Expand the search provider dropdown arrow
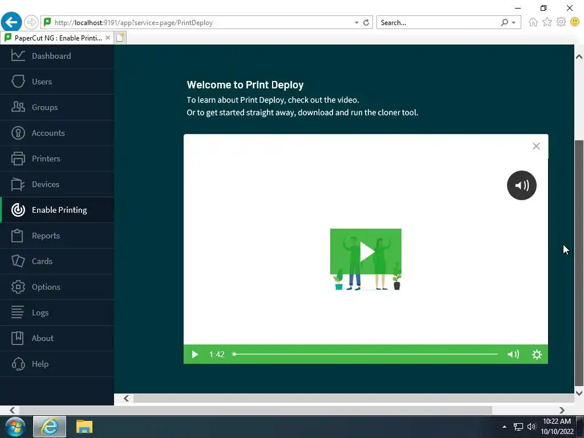The height and width of the screenshot is (438, 584). tap(514, 23)
